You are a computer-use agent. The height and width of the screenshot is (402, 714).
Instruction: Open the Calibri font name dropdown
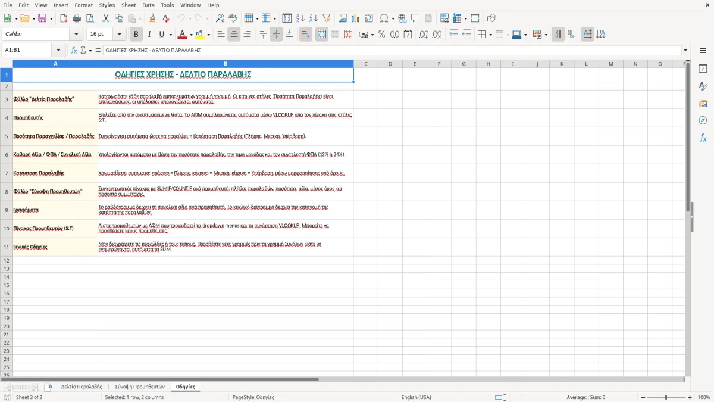click(x=76, y=35)
